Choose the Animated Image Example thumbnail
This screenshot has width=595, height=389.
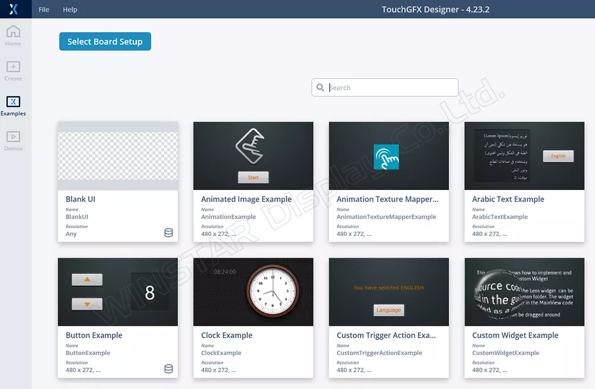tap(253, 156)
